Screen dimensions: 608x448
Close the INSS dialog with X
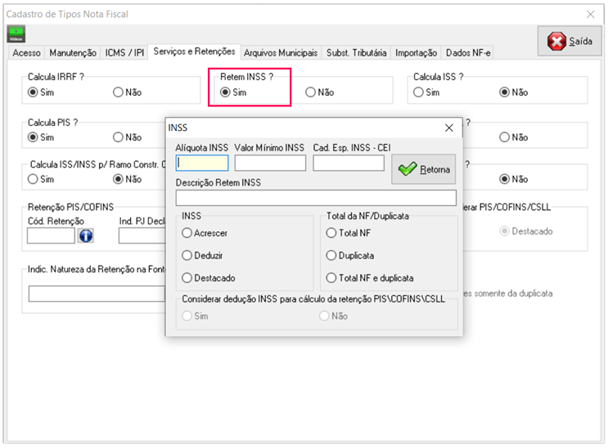click(448, 128)
